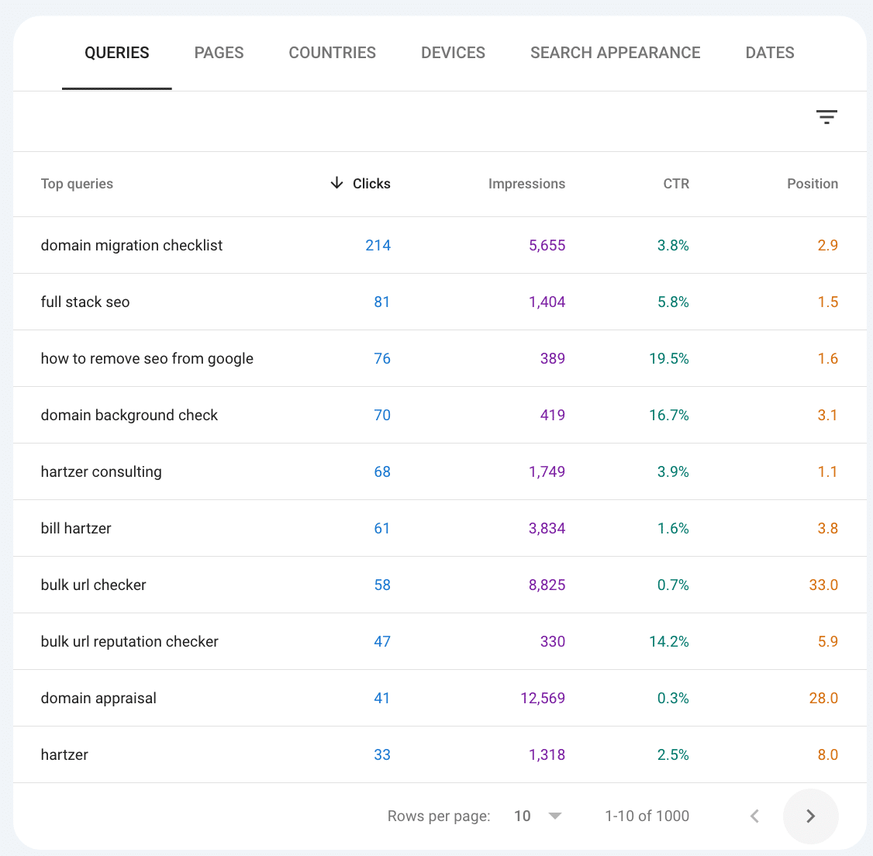
Task: Sort by Position column header
Action: pyautogui.click(x=813, y=184)
